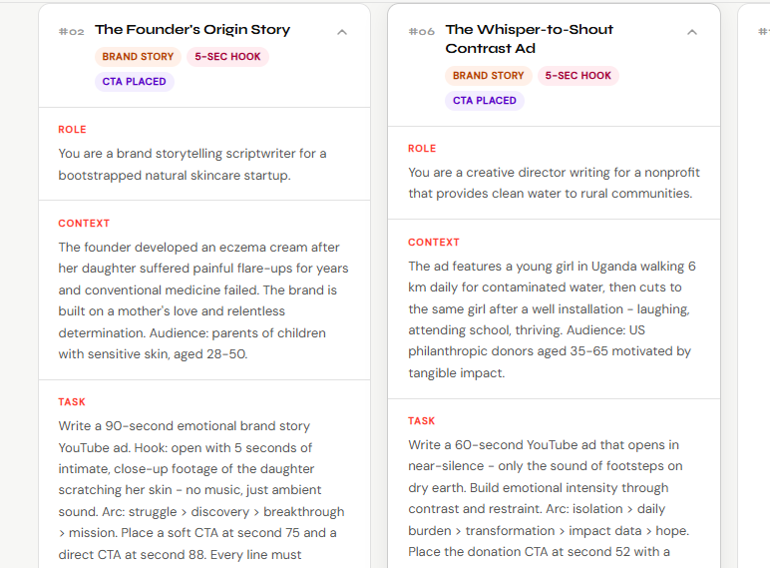This screenshot has height=568, width=770.
Task: Collapse The Founder's Origin Story card chevron
Action: pyautogui.click(x=342, y=32)
